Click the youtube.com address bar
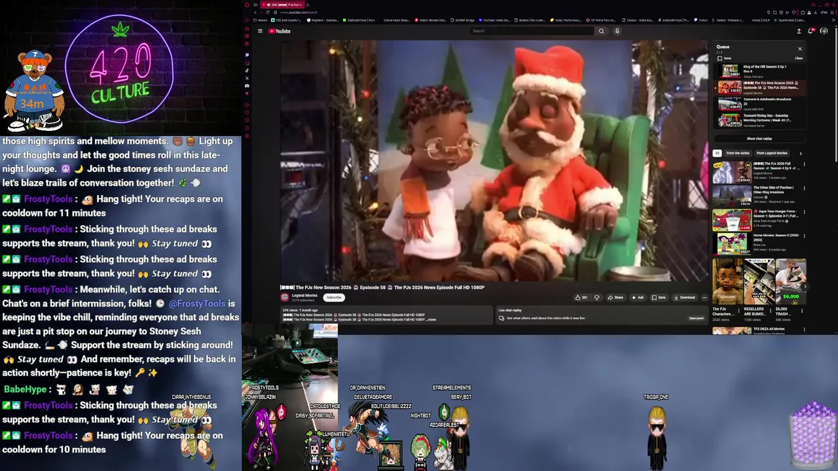 pyautogui.click(x=299, y=12)
